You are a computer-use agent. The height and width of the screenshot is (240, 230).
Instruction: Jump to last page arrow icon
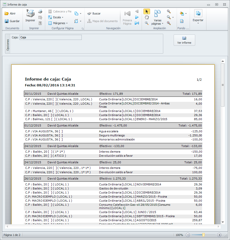[137, 23]
